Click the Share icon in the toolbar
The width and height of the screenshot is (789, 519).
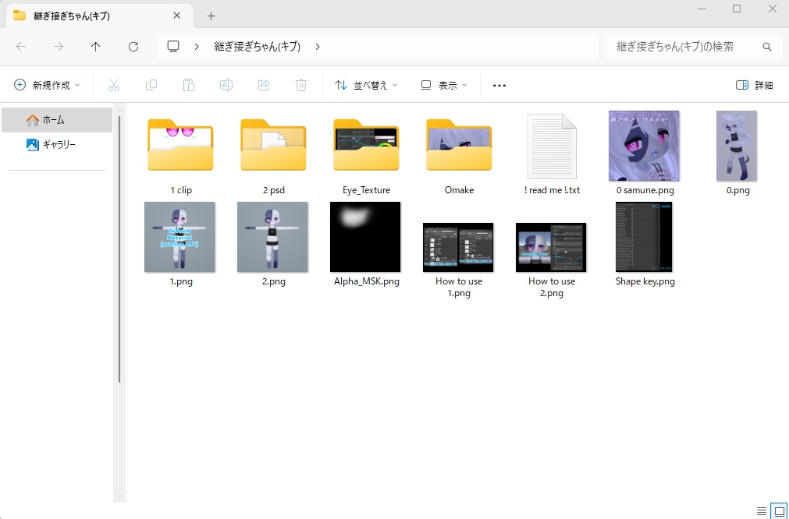point(264,84)
